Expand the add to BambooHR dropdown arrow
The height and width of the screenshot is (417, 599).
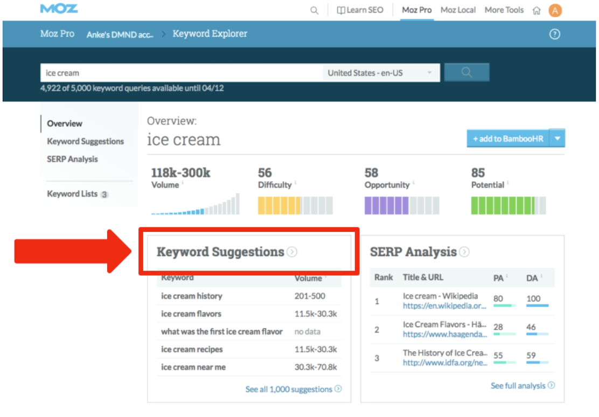point(558,138)
